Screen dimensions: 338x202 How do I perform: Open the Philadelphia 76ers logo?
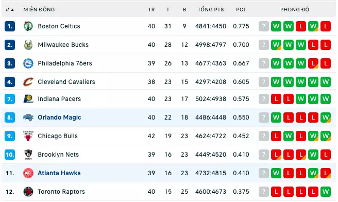pos(28,63)
